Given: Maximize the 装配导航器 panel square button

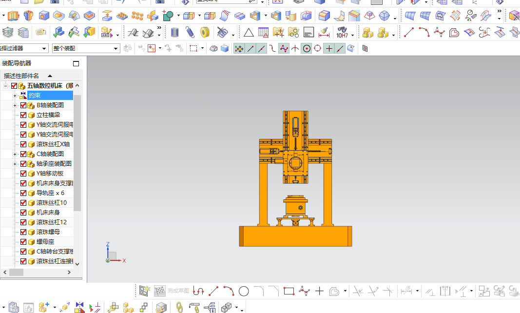Looking at the screenshot, I should (x=76, y=63).
